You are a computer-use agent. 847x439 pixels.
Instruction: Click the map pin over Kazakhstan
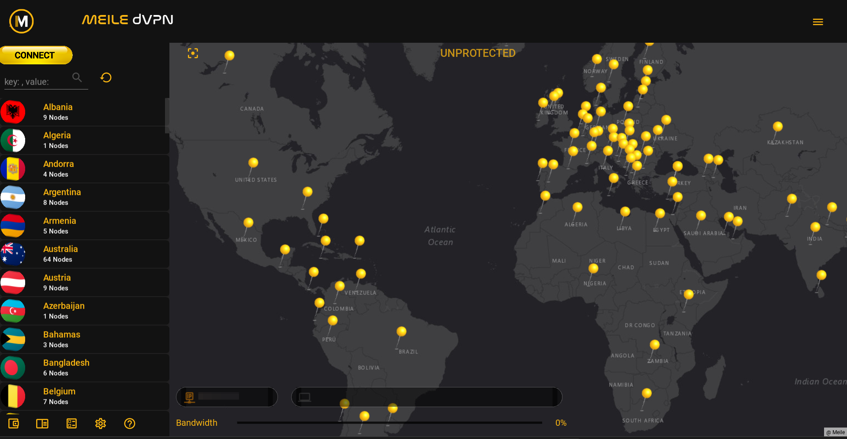point(778,127)
